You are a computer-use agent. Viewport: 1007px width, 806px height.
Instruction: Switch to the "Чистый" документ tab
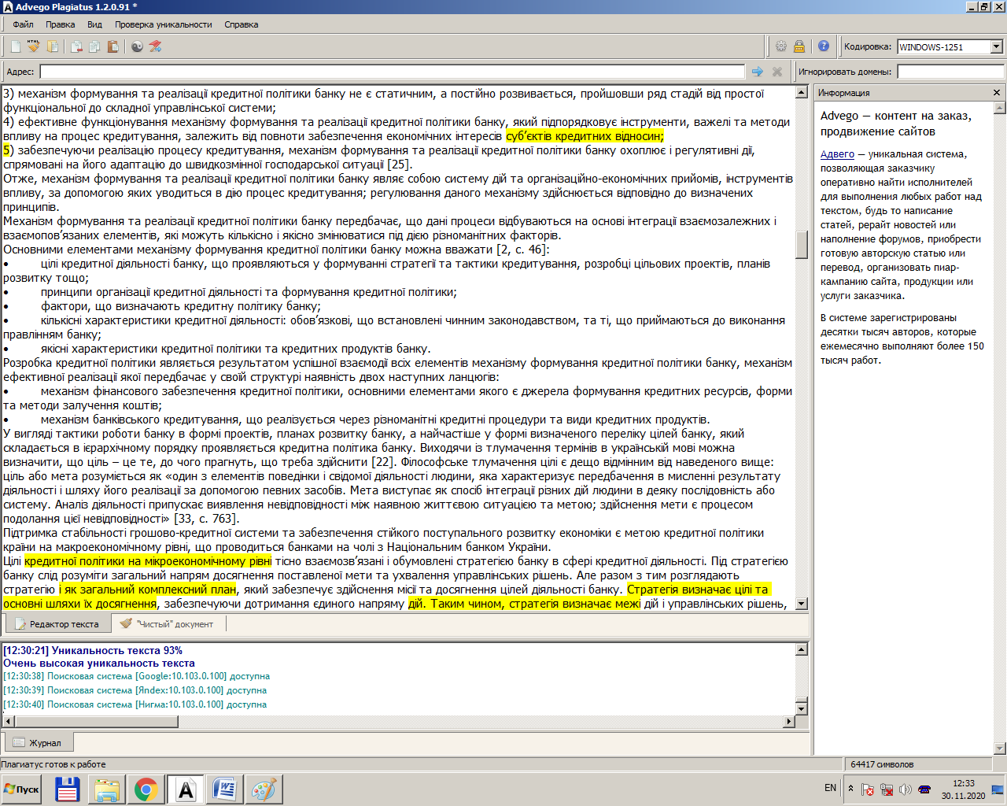(x=168, y=624)
